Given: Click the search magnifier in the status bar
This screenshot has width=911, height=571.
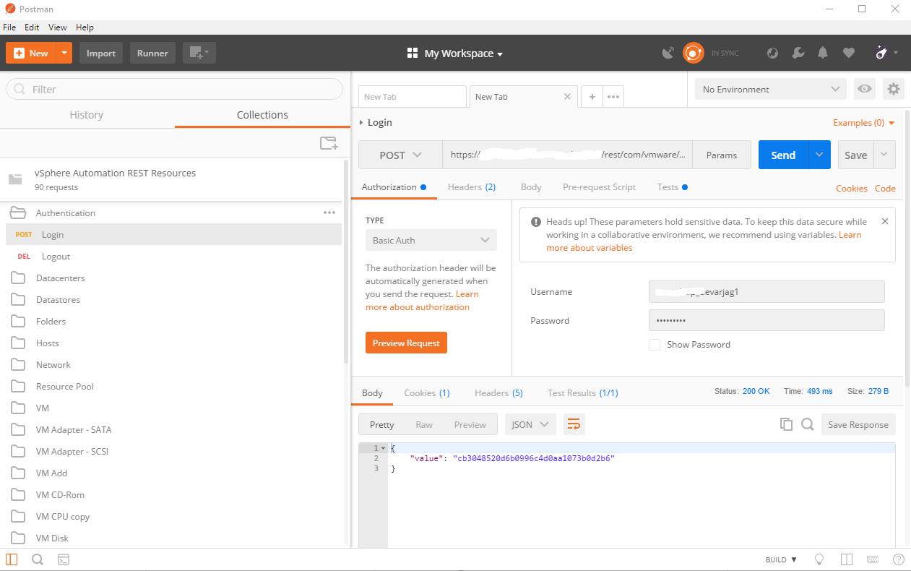Looking at the screenshot, I should point(37,559).
